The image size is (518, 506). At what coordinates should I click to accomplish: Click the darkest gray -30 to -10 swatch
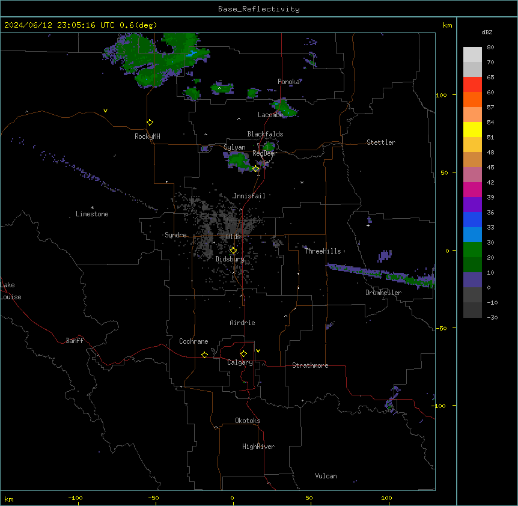pos(472,310)
